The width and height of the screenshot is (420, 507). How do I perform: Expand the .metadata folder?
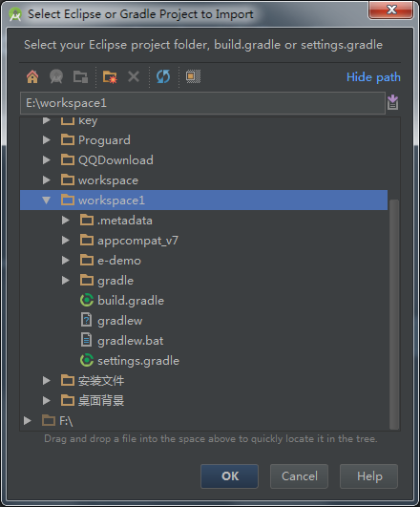(66, 221)
